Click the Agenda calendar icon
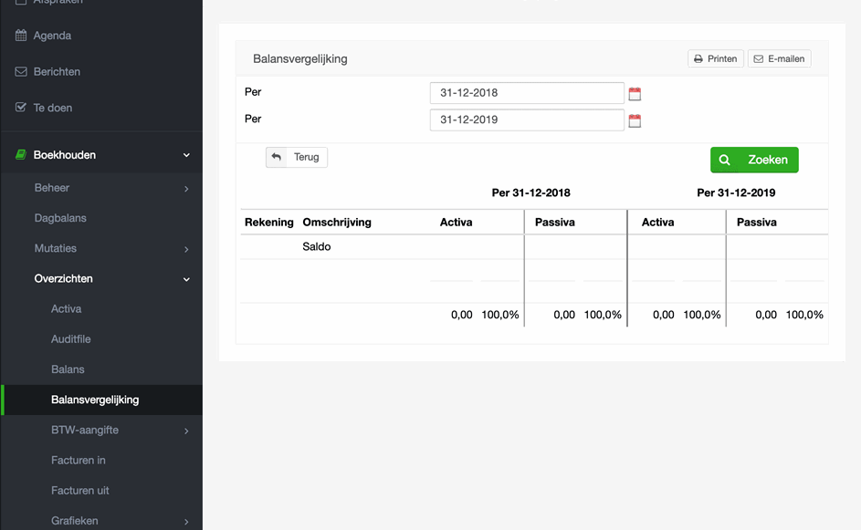This screenshot has width=861, height=530. pos(21,36)
